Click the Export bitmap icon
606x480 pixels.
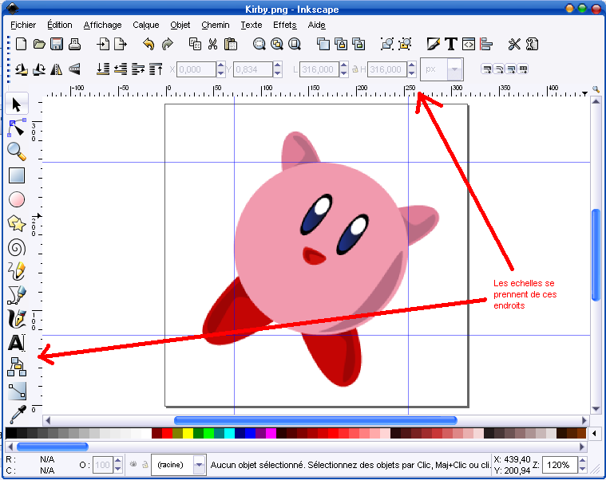(x=121, y=44)
